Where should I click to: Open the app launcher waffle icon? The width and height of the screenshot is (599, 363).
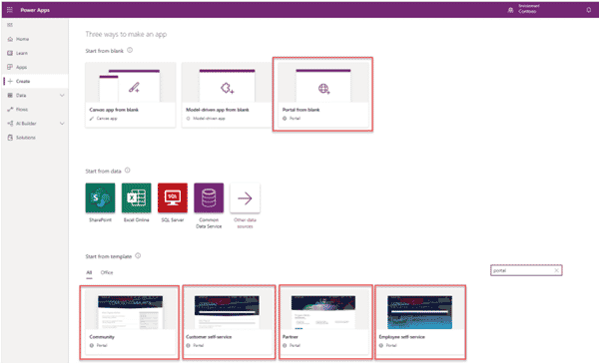click(x=10, y=10)
